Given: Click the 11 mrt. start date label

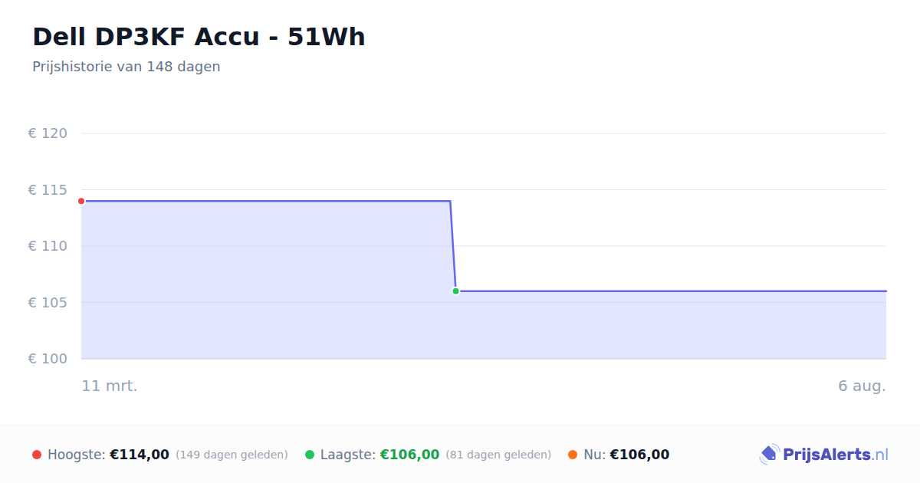Looking at the screenshot, I should point(110,386).
